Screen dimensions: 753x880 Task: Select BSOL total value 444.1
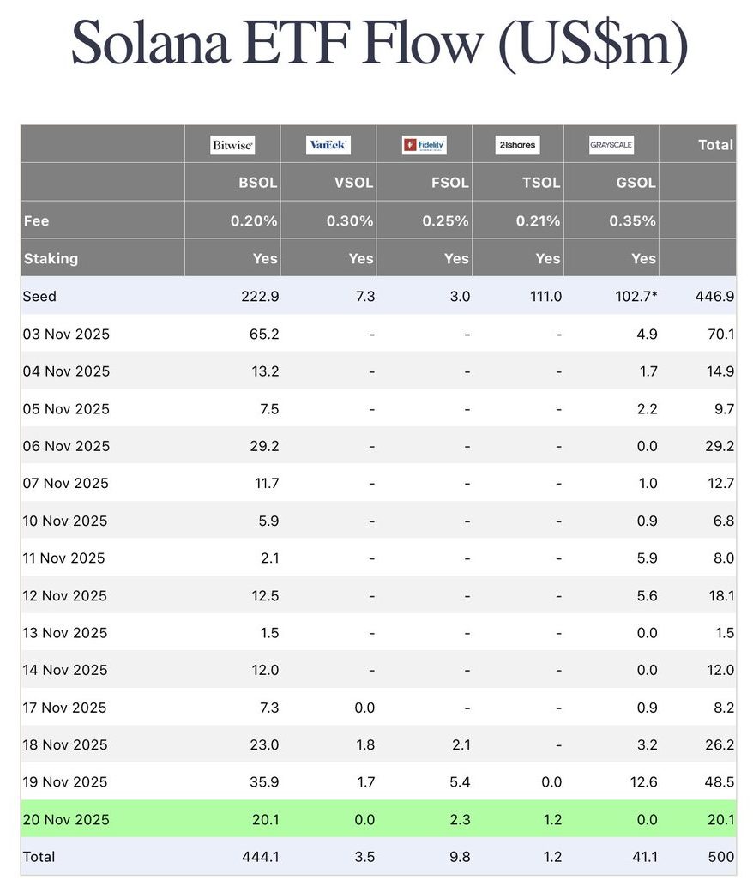(x=261, y=857)
